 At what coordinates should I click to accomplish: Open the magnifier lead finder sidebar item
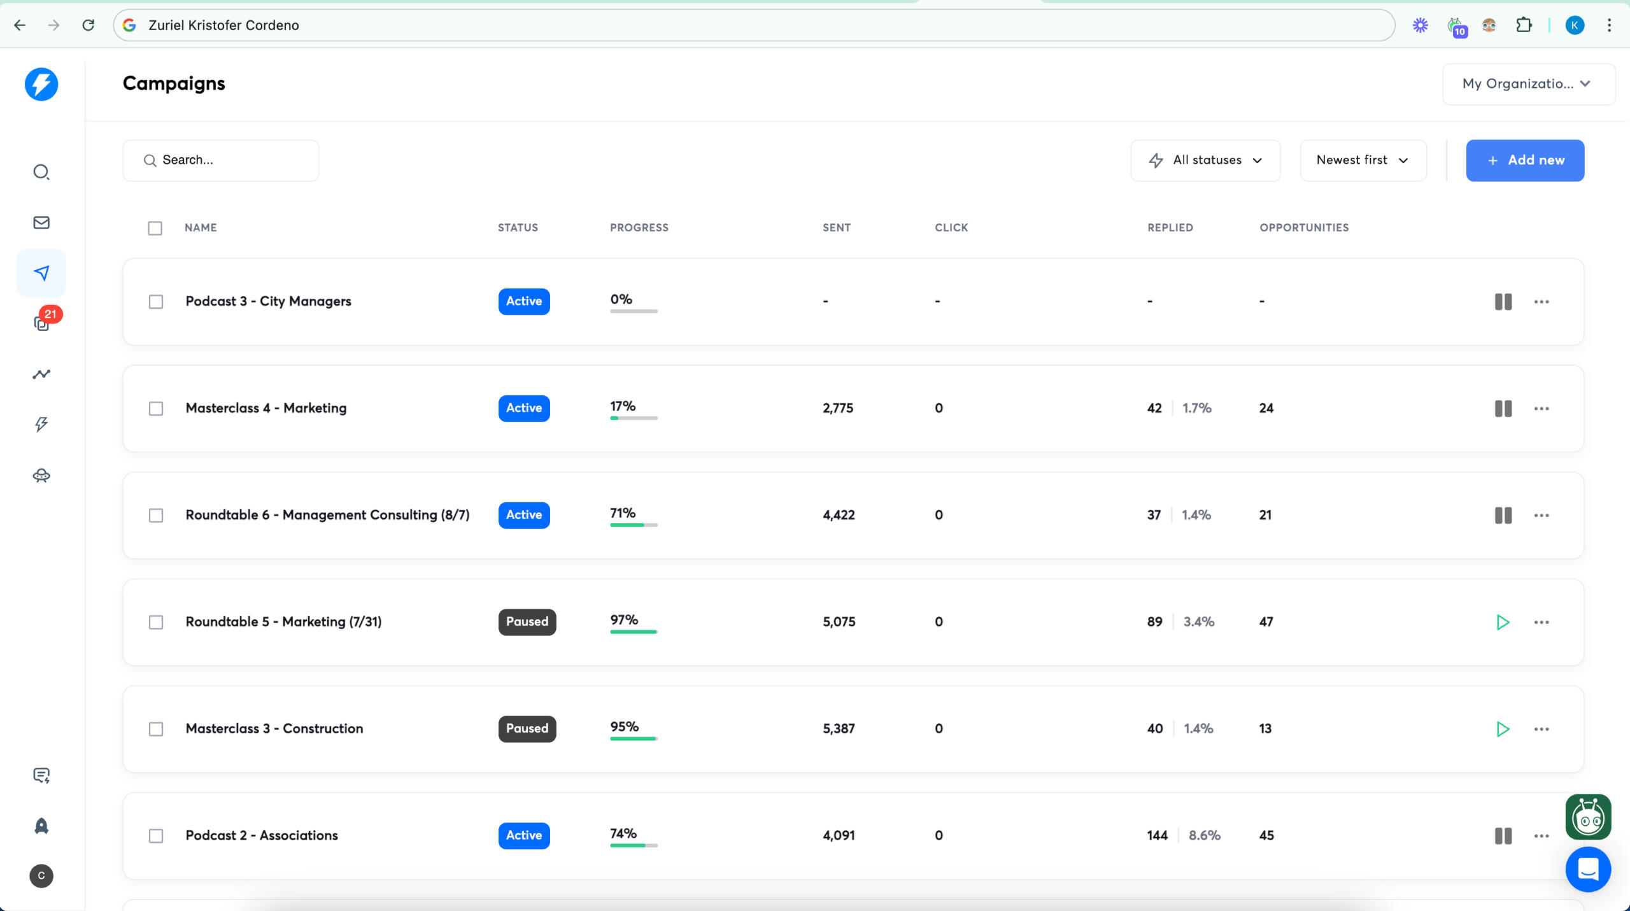(x=41, y=172)
